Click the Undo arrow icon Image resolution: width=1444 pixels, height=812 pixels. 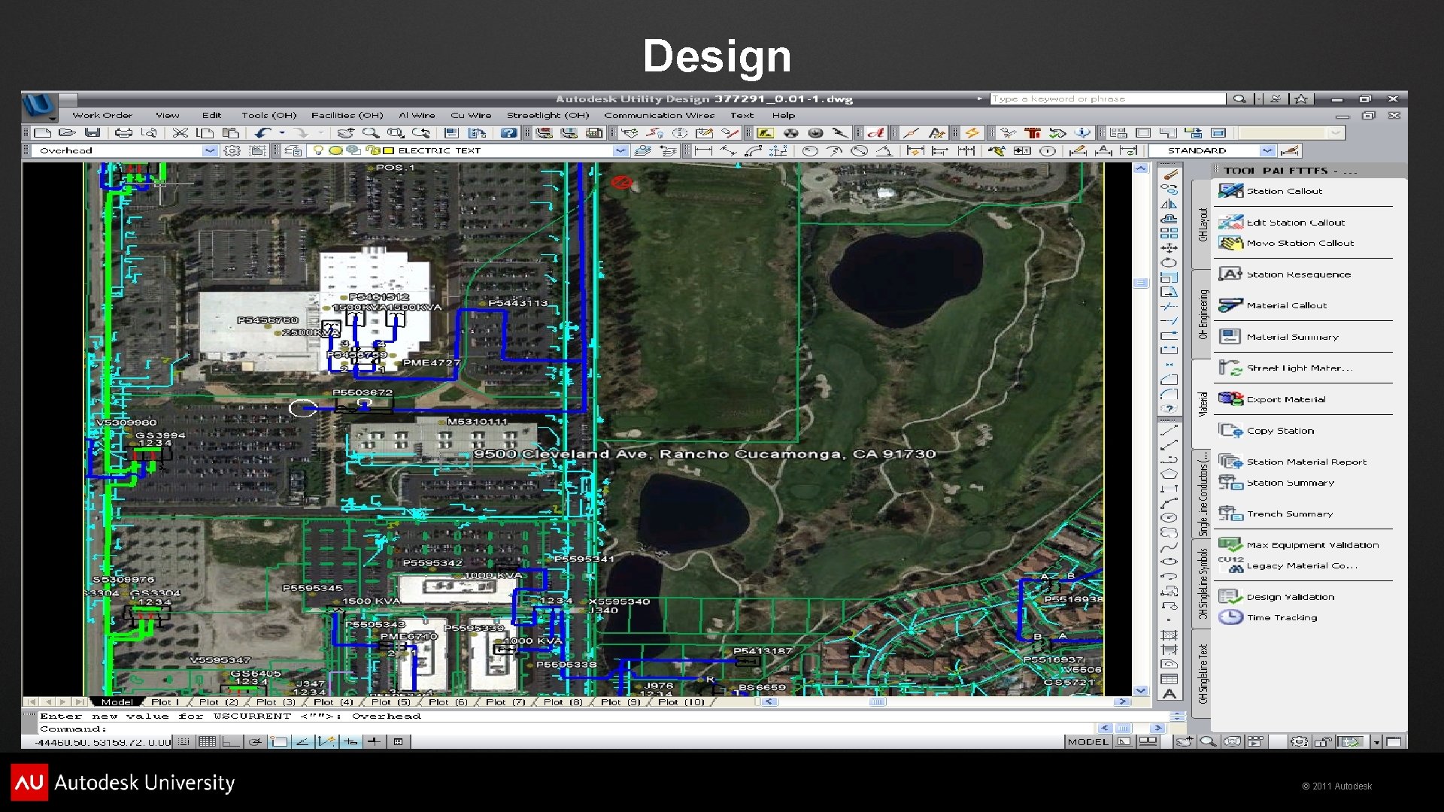pos(262,133)
